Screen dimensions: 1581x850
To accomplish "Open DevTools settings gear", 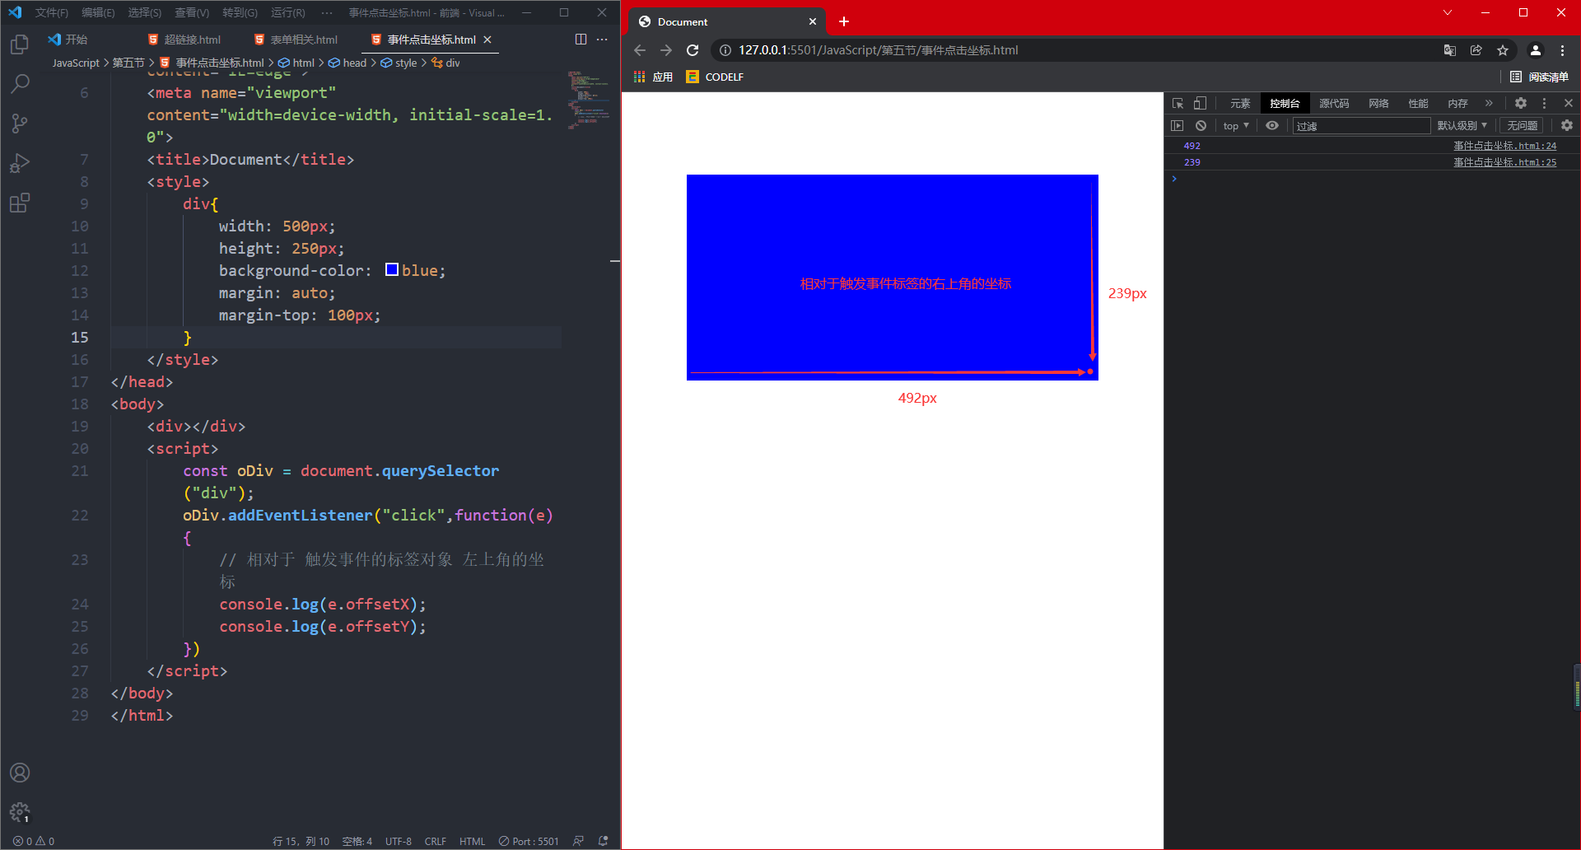I will (x=1520, y=103).
